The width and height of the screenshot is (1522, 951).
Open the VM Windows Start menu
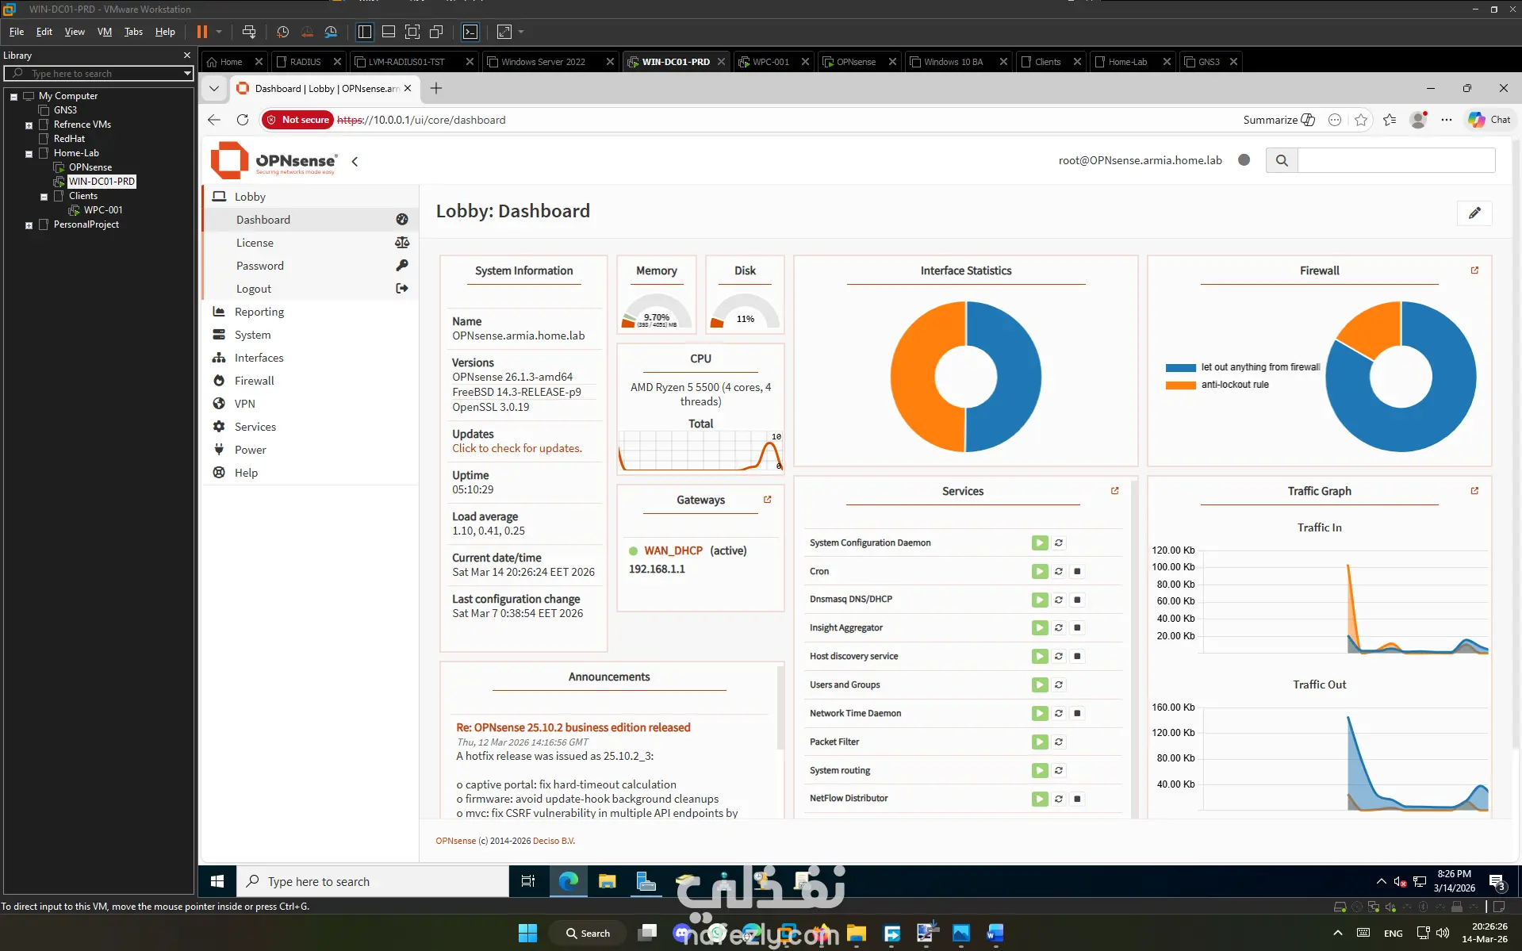217,881
